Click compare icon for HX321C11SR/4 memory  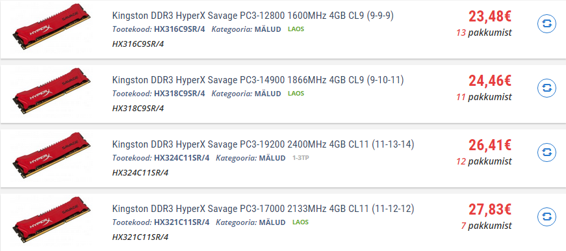[x=547, y=217]
